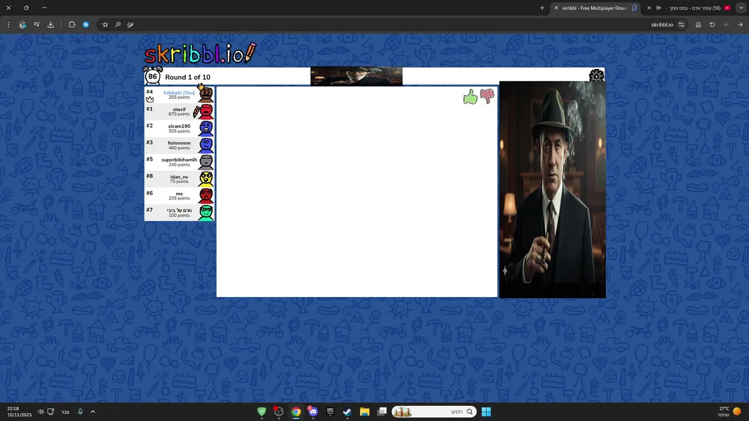Bookmark this page with star icon

105,25
